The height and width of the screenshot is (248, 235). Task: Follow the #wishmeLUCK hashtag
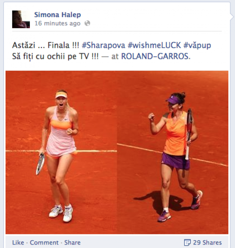pyautogui.click(x=154, y=45)
